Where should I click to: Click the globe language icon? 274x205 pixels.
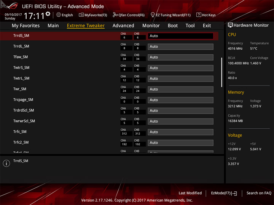coord(59,15)
